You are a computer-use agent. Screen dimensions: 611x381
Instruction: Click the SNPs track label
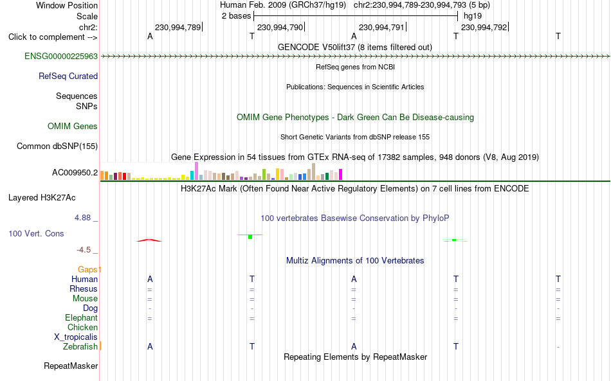(87, 106)
